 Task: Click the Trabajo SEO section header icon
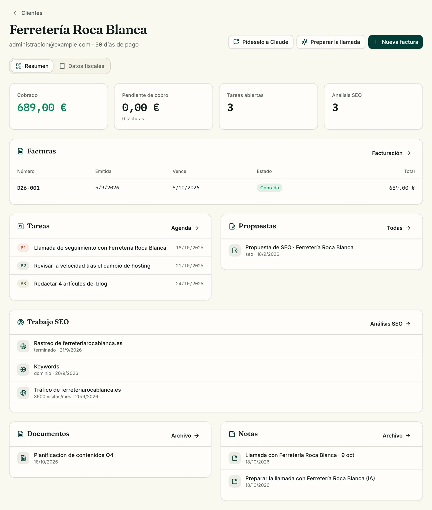click(x=21, y=322)
